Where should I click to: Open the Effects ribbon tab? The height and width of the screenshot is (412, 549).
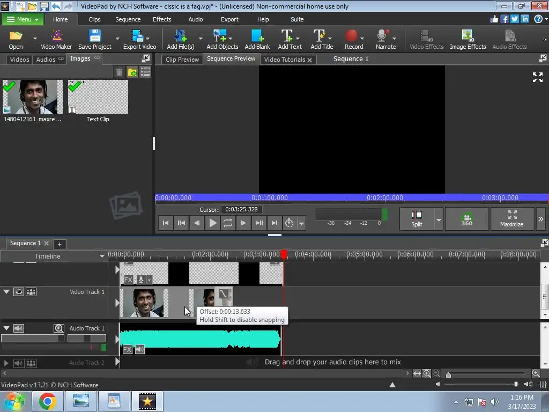162,19
